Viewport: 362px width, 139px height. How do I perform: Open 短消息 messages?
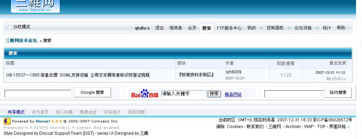coord(176,28)
